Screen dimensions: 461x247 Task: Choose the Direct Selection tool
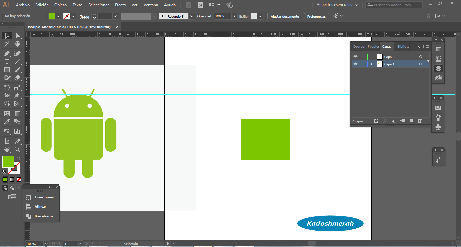[x=17, y=35]
